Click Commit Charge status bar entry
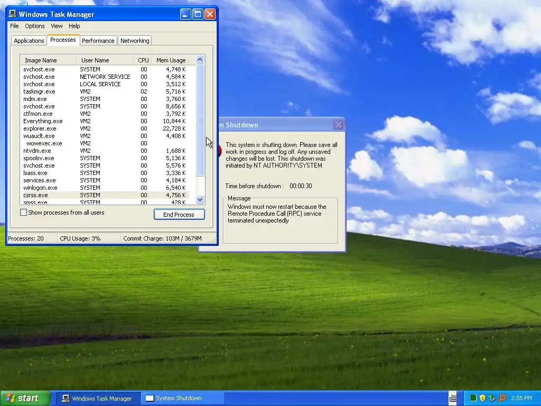Screen dimensions: 541x406 (162, 238)
